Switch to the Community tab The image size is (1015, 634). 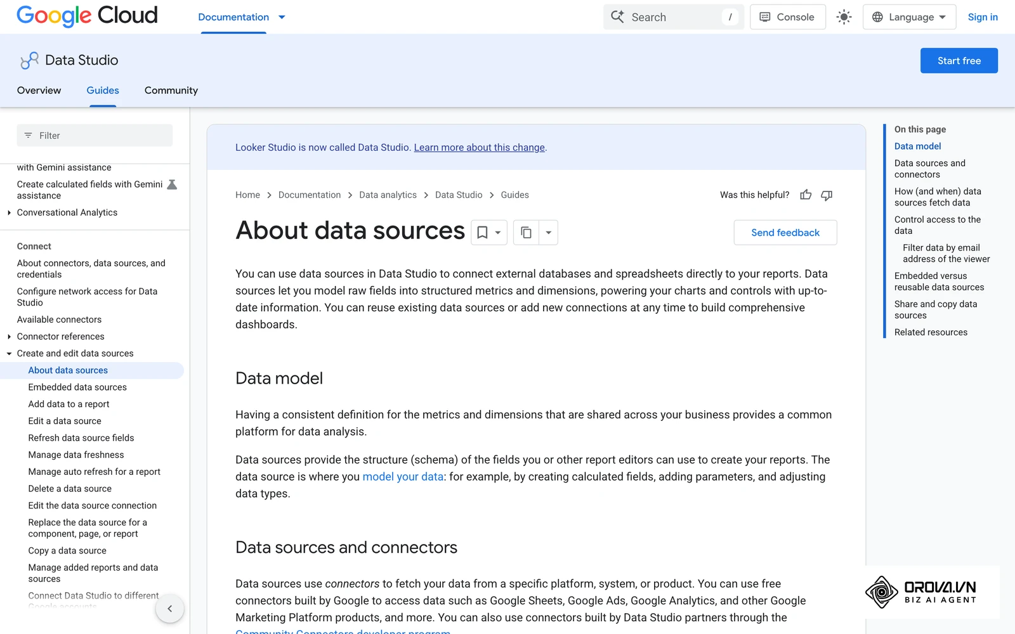click(x=171, y=90)
